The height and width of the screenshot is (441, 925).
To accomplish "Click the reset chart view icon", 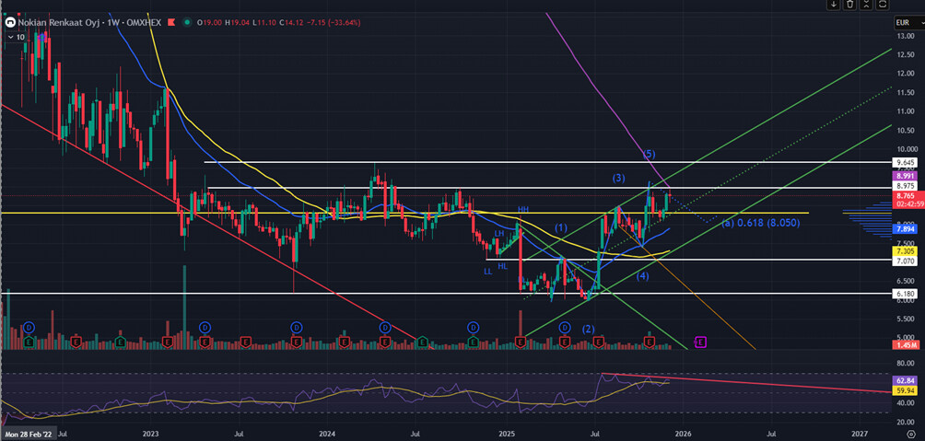I will [883, 4].
